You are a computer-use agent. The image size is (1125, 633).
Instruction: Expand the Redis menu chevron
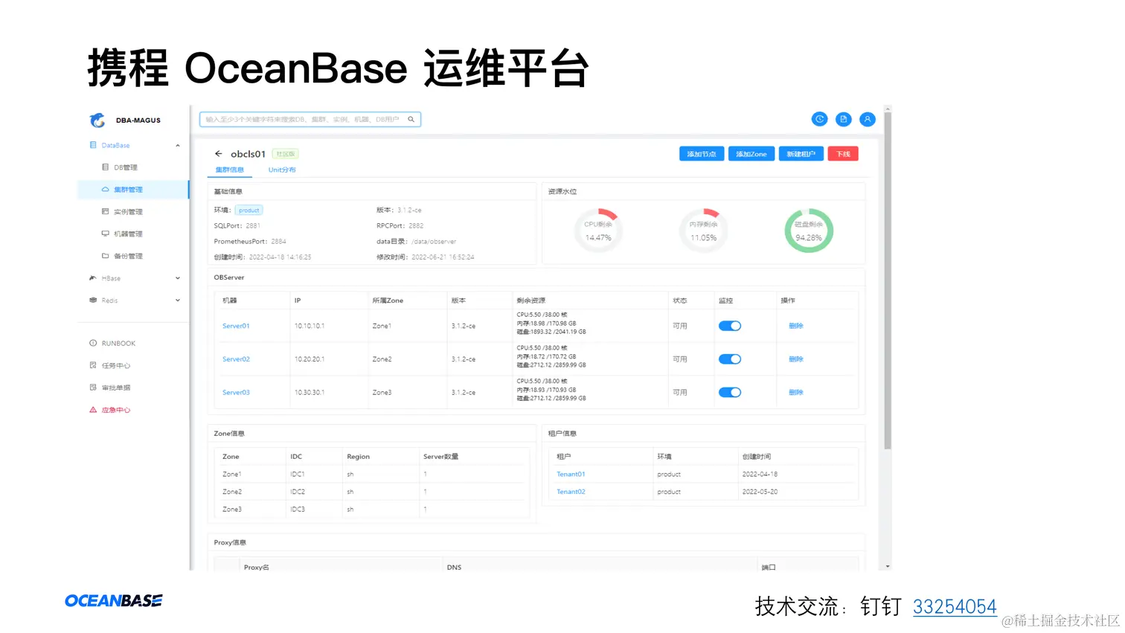pyautogui.click(x=178, y=301)
